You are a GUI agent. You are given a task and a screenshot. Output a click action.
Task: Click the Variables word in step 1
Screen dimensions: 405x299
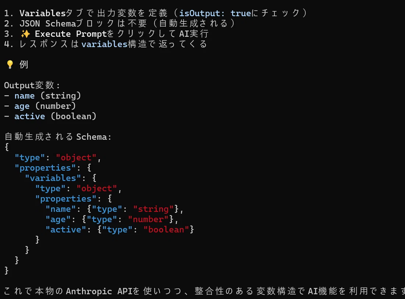(x=43, y=13)
